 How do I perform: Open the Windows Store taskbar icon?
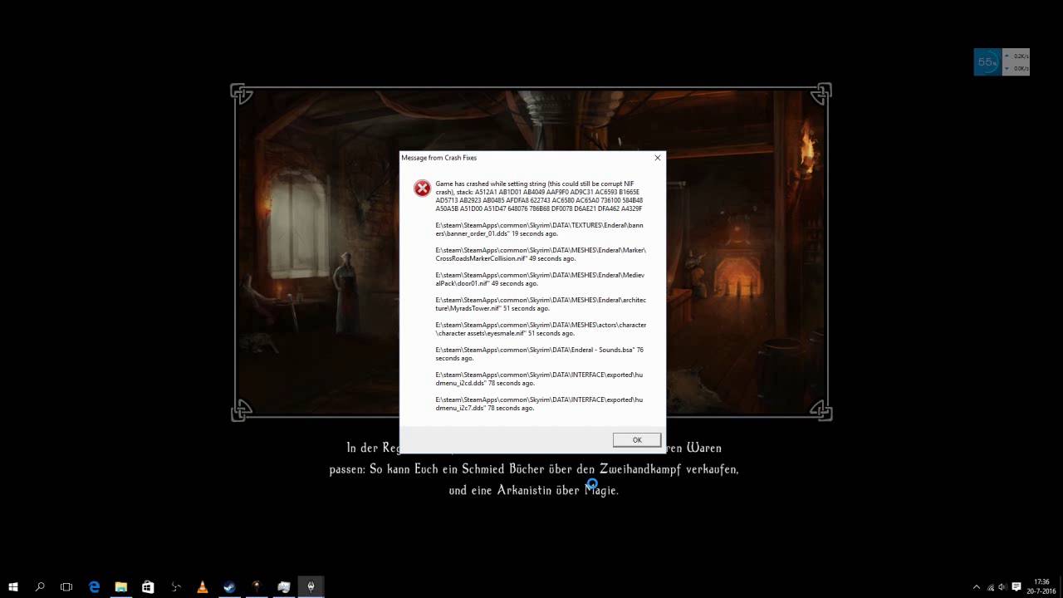[x=148, y=587]
